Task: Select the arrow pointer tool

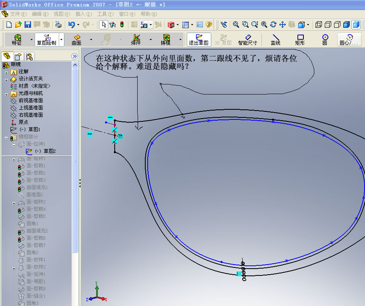Action: click(x=103, y=25)
